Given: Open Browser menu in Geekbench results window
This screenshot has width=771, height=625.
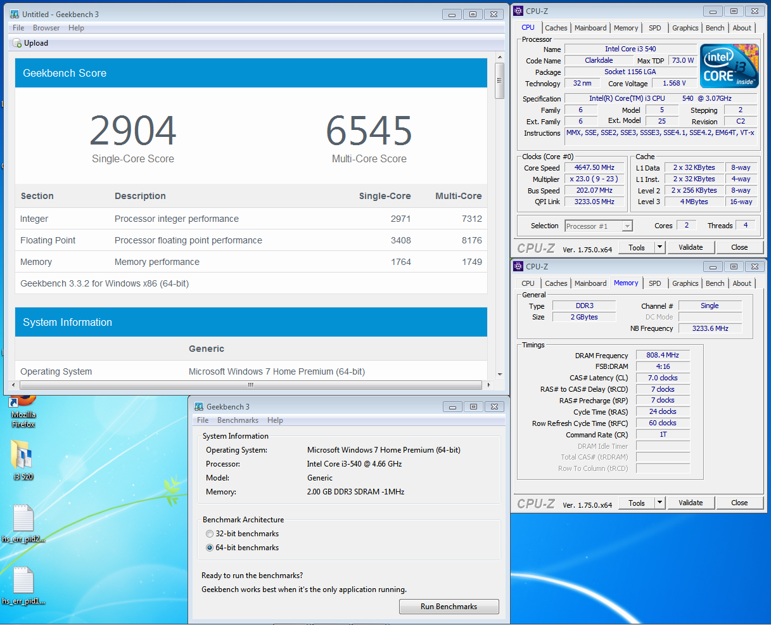Looking at the screenshot, I should pos(46,28).
